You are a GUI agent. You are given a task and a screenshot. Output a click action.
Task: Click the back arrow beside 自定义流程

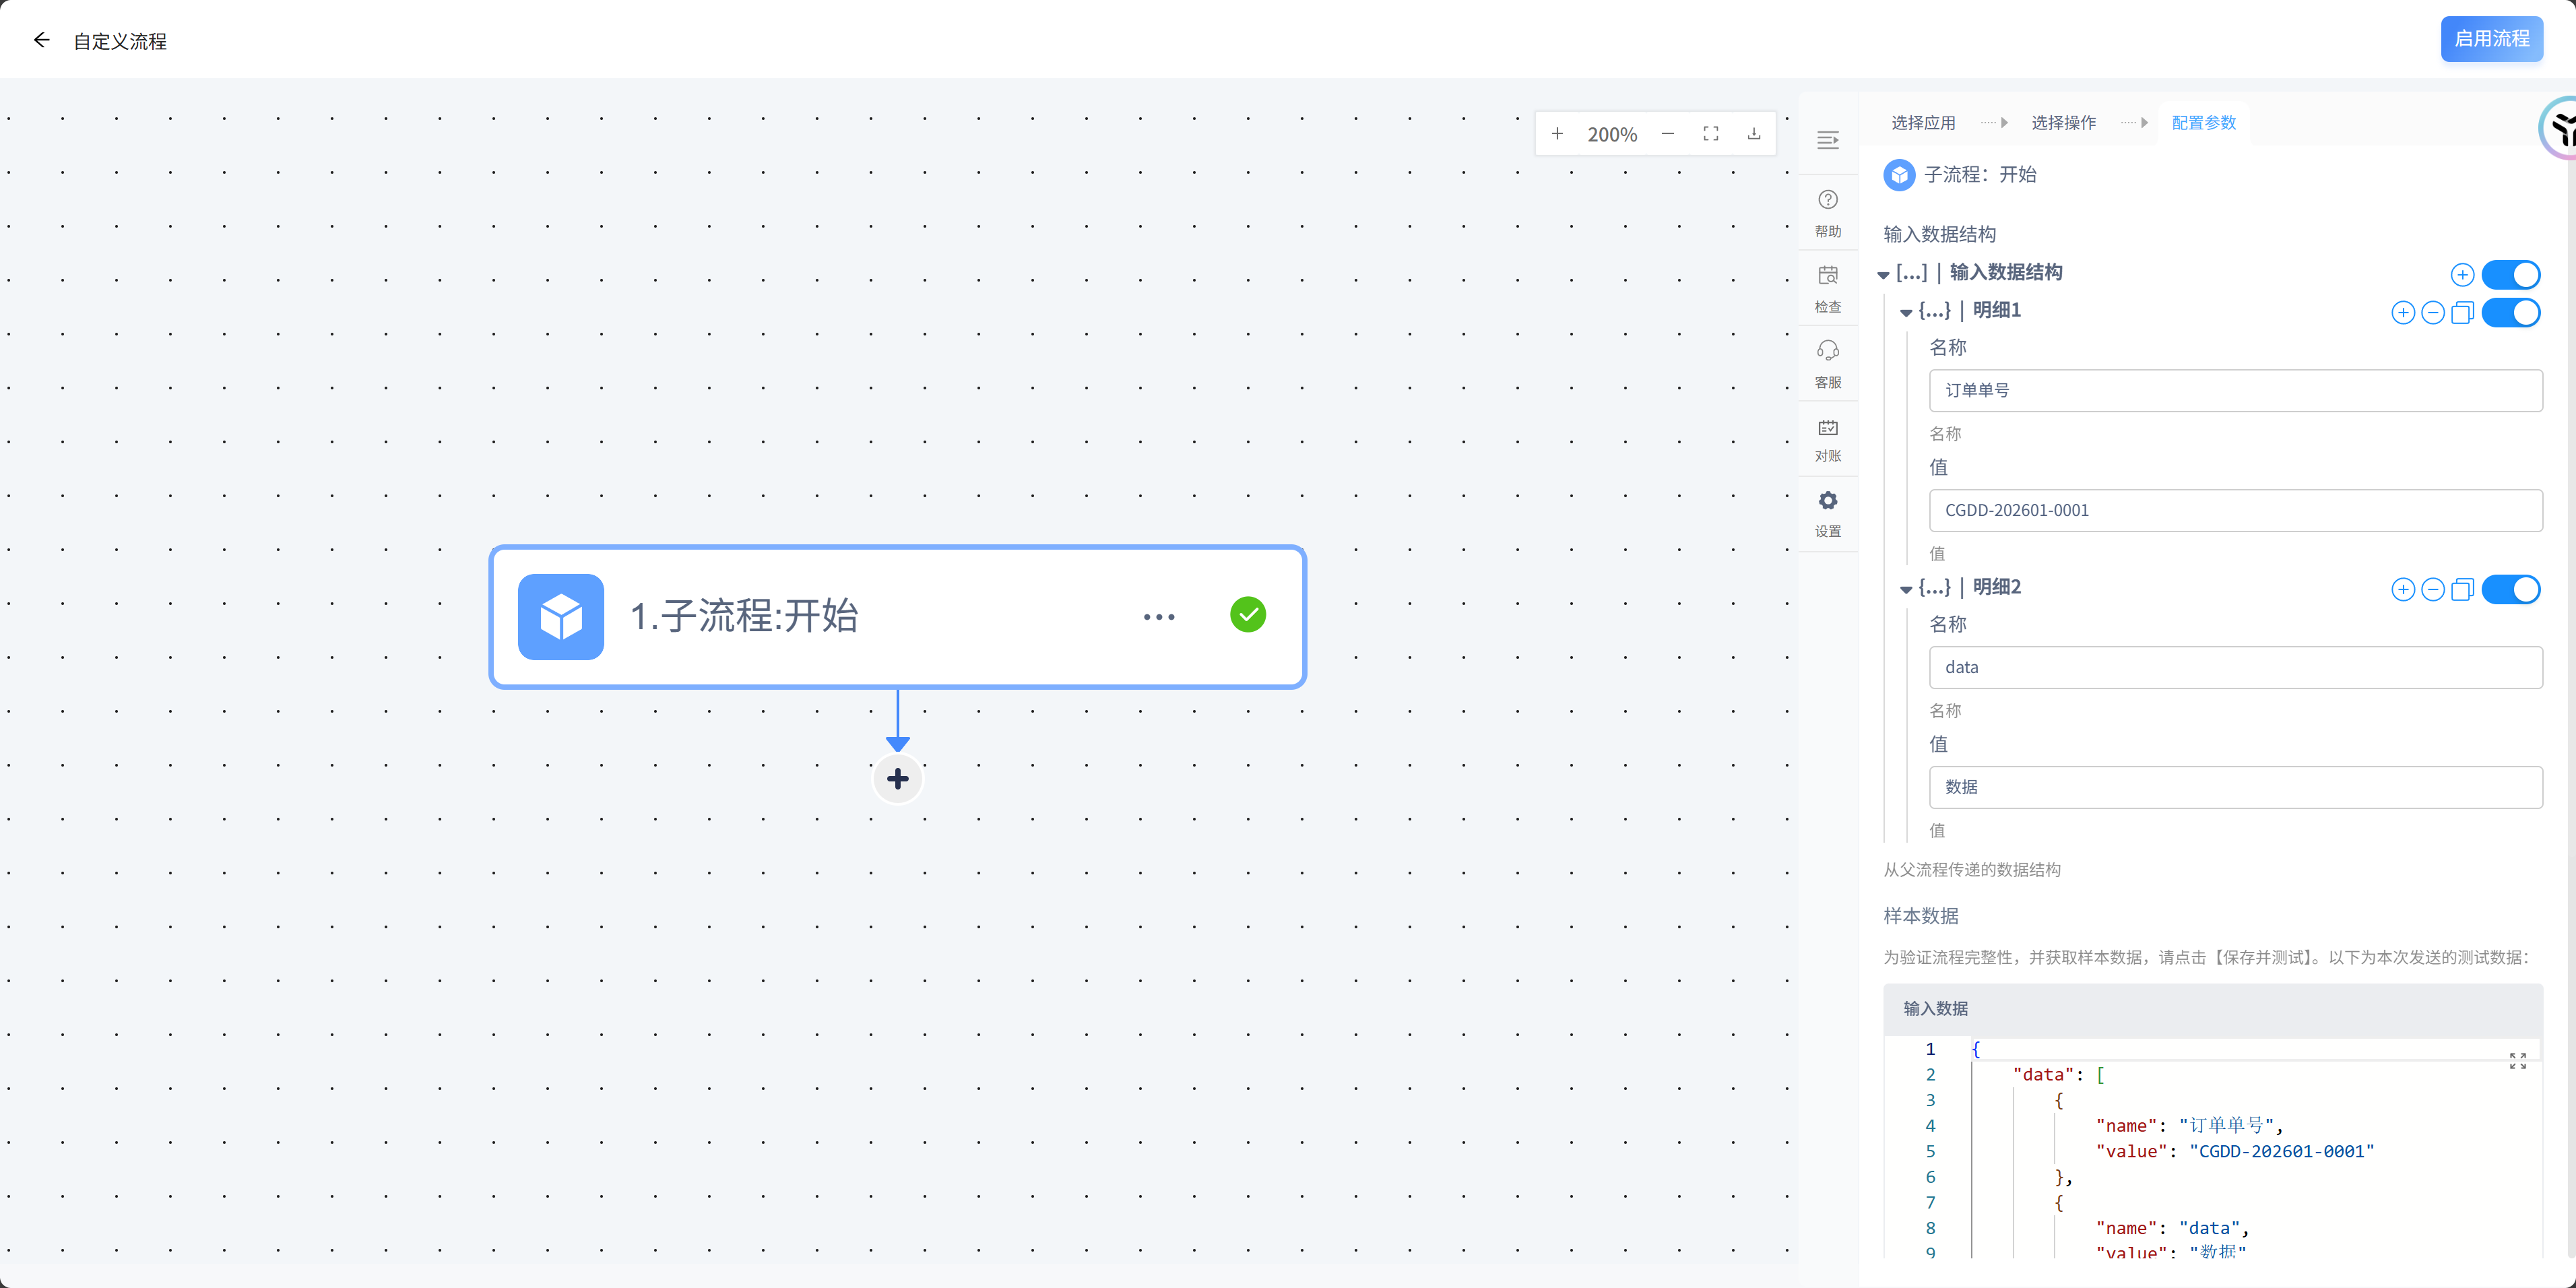(41, 40)
